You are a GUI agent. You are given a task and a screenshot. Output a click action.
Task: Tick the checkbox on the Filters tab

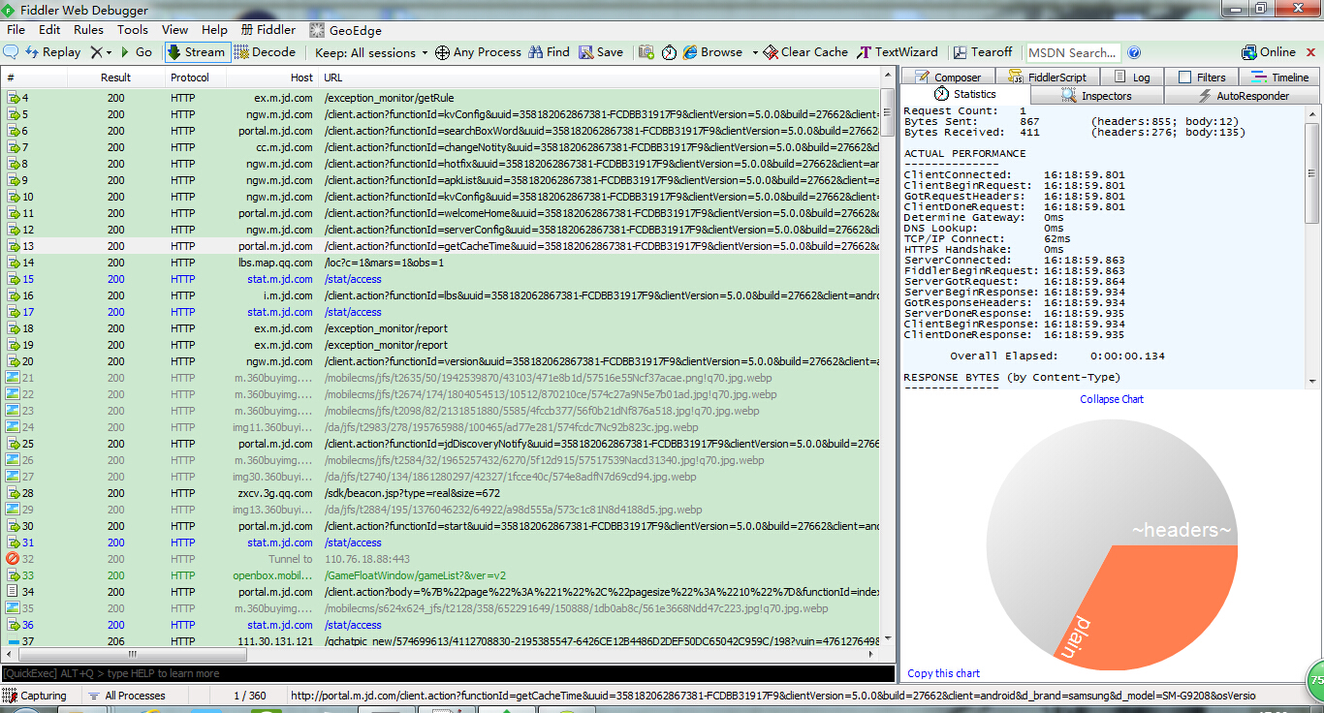tap(1184, 77)
